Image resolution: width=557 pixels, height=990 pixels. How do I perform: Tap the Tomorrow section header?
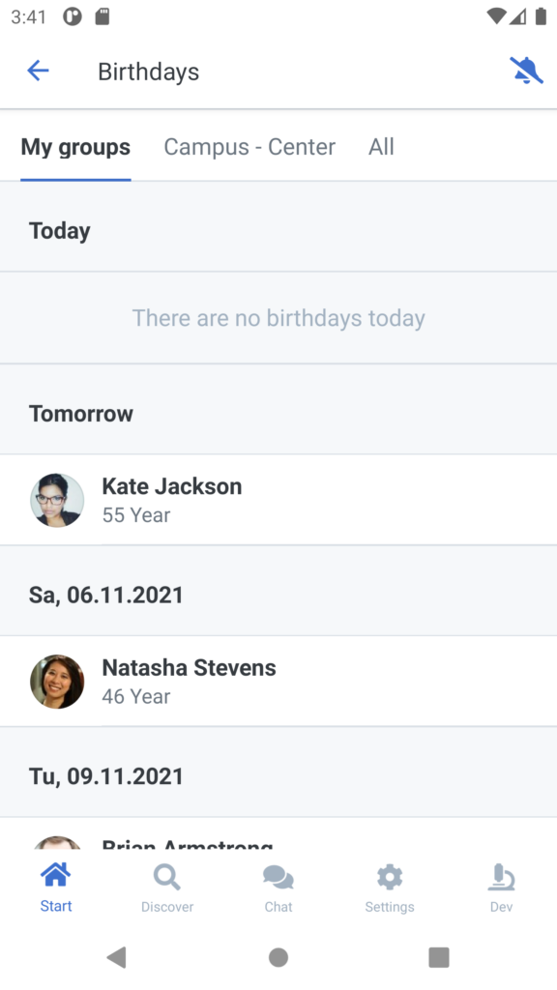278,414
